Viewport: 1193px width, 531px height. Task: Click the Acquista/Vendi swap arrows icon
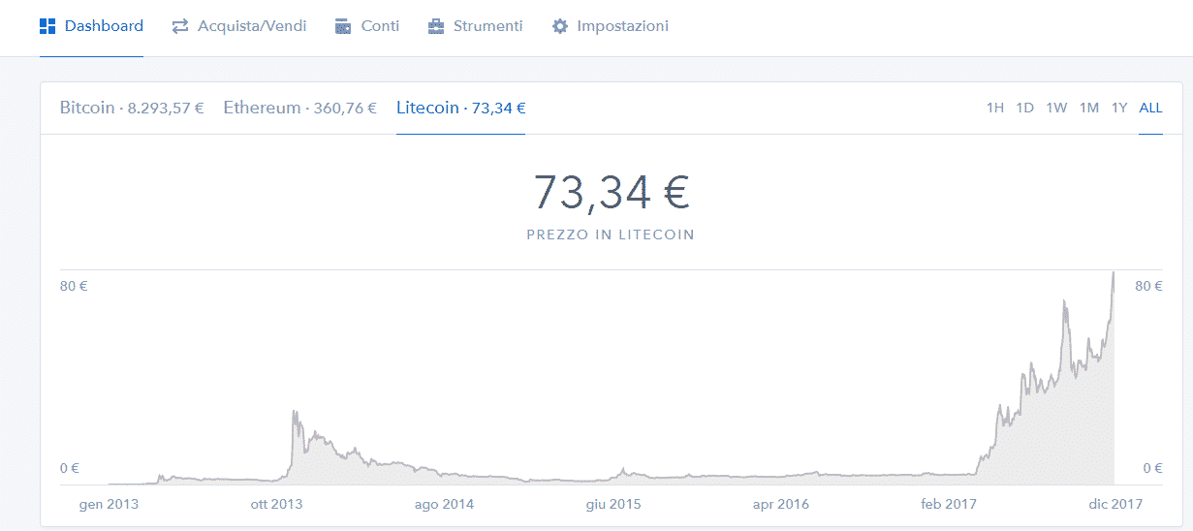[180, 26]
